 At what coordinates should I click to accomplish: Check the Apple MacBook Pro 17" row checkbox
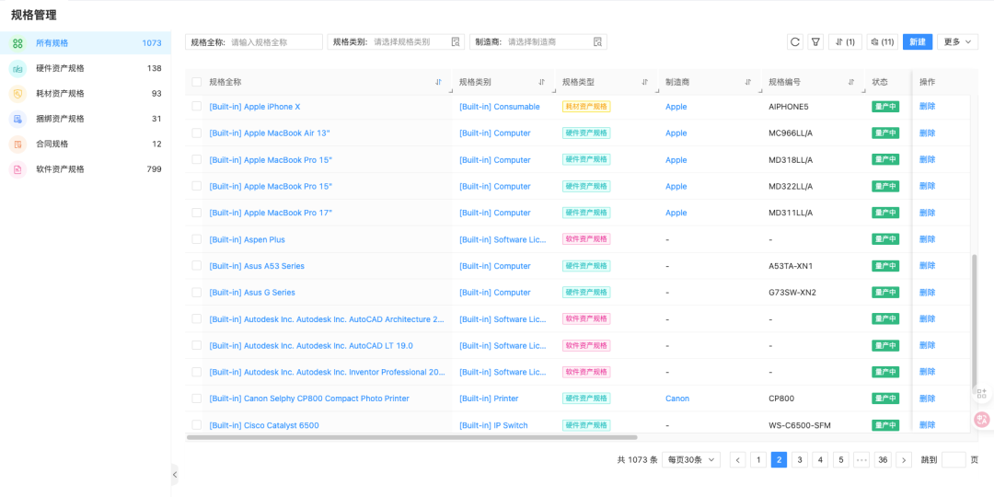coord(197,213)
